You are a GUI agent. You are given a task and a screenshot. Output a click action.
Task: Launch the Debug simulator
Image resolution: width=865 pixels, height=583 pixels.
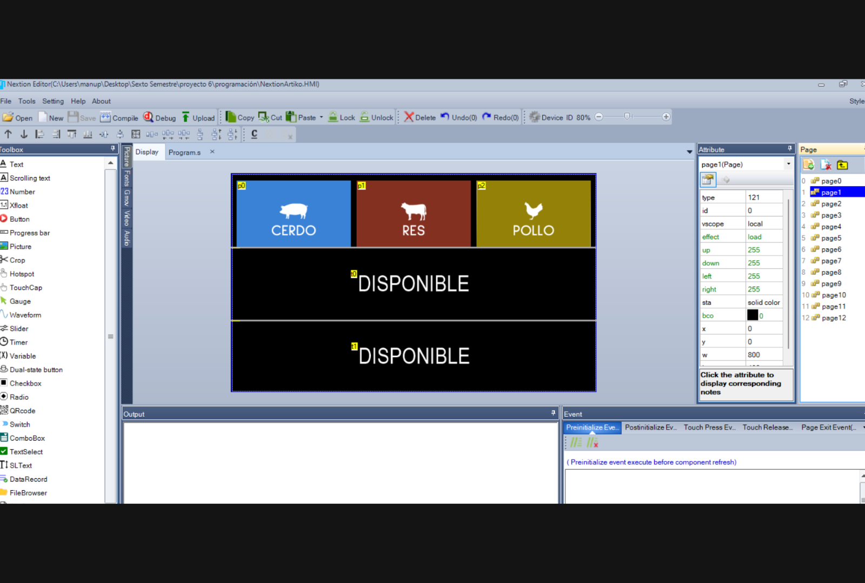[160, 118]
